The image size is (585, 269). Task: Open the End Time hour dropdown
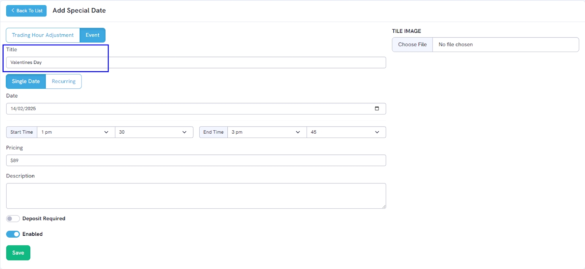(x=267, y=132)
